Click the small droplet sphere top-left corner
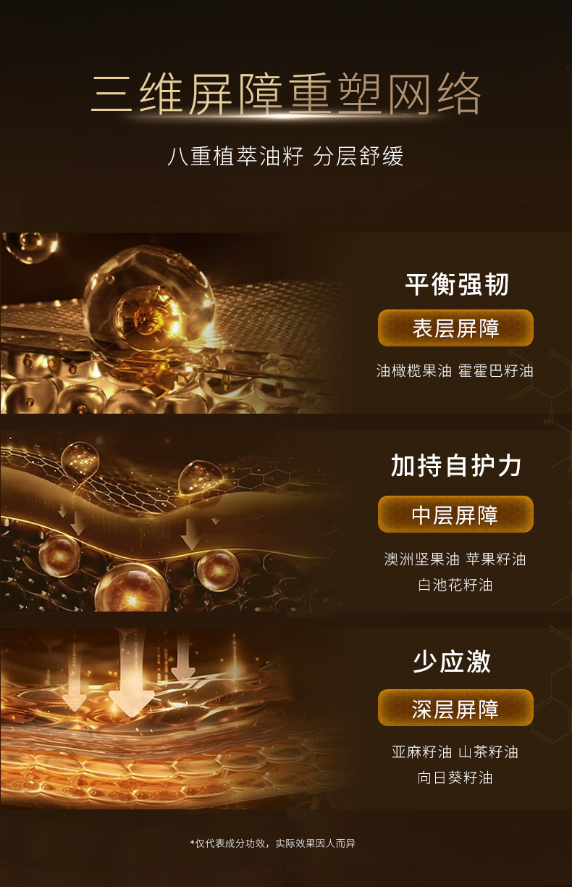This screenshot has width=572, height=887. point(30,247)
